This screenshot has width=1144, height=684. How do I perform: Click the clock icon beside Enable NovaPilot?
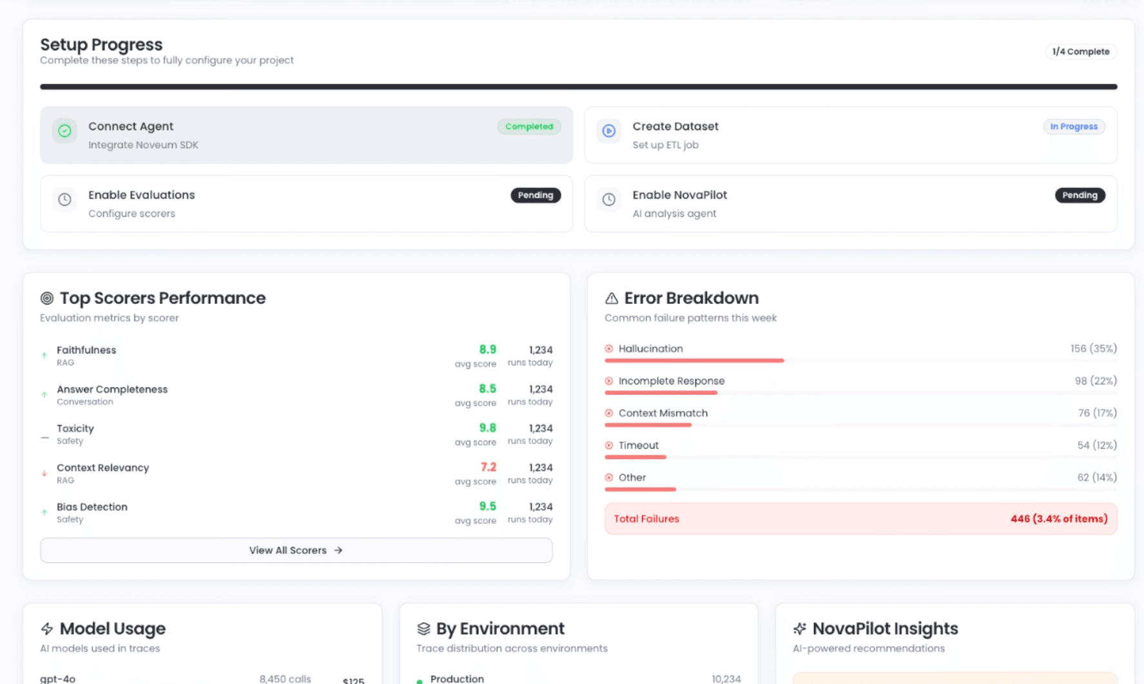(608, 200)
